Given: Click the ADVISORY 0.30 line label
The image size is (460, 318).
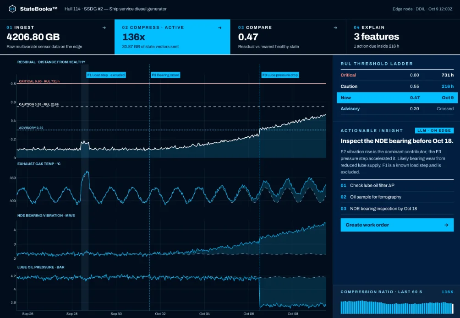Looking at the screenshot, I should coord(31,128).
